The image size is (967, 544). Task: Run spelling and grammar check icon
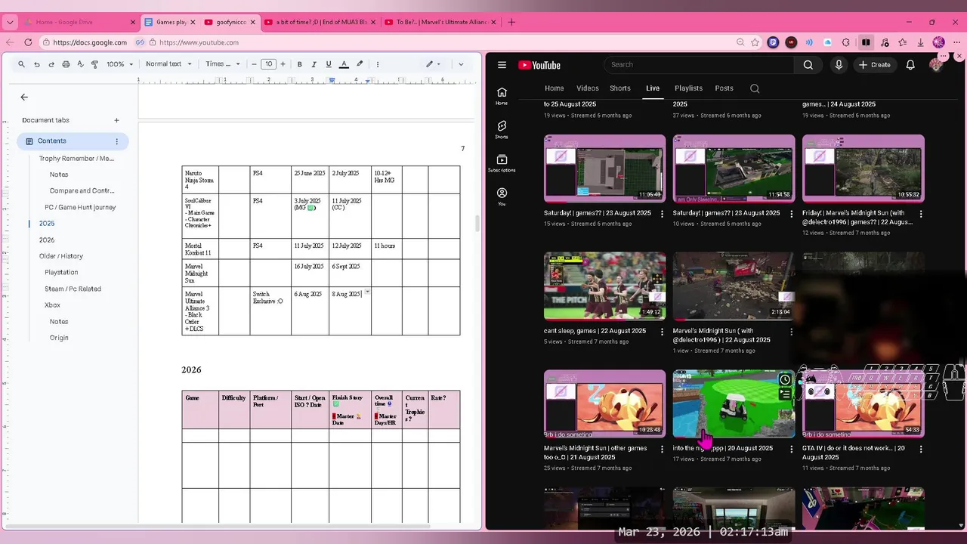[80, 64]
